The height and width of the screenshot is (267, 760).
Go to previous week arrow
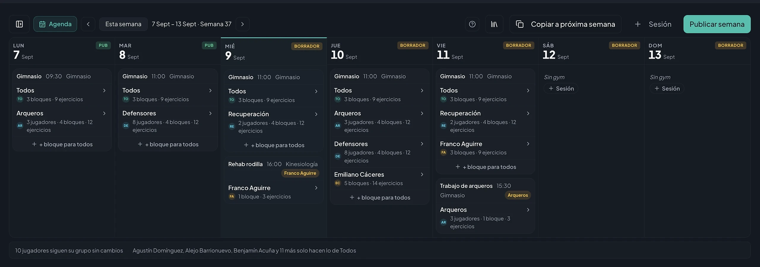pyautogui.click(x=88, y=24)
